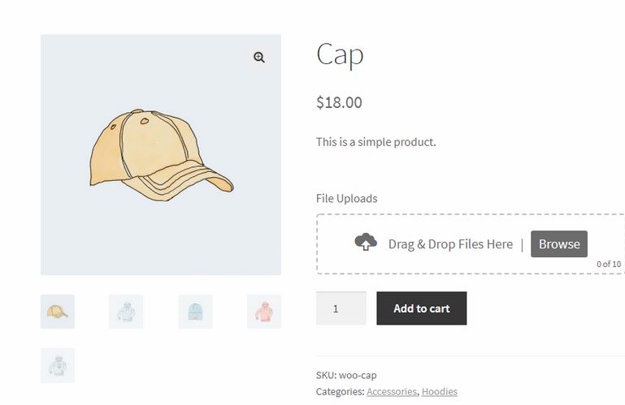Click the File Uploads label

click(x=347, y=198)
